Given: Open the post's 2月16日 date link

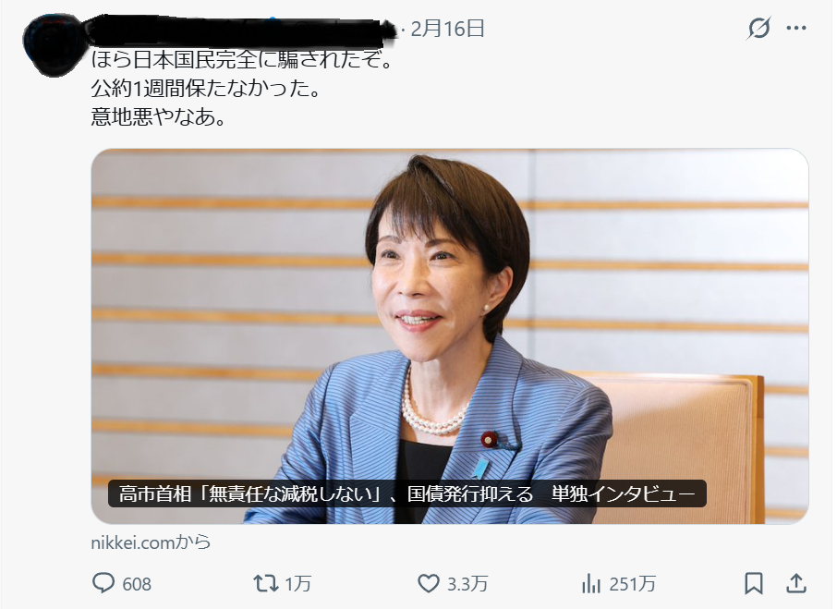Looking at the screenshot, I should pos(447,29).
